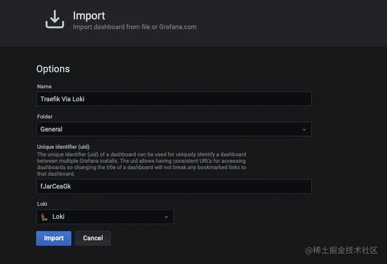Click the 'Unique identifier (uid)' label
This screenshot has width=387, height=264.
[63, 147]
